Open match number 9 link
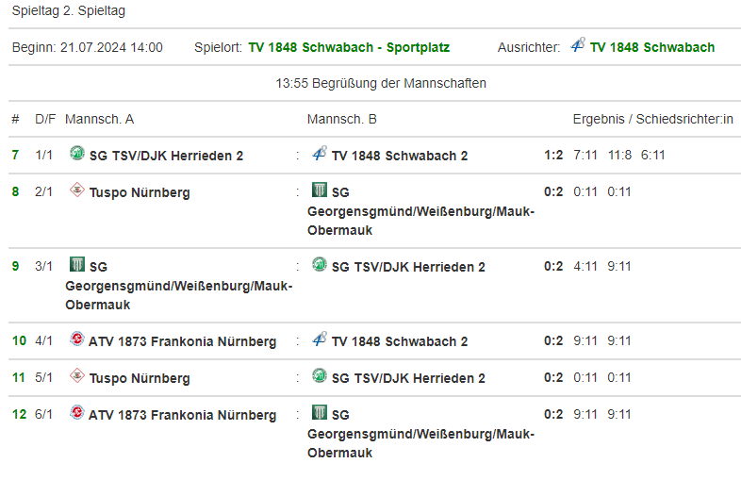Viewport: 741px width, 480px height. (15, 266)
